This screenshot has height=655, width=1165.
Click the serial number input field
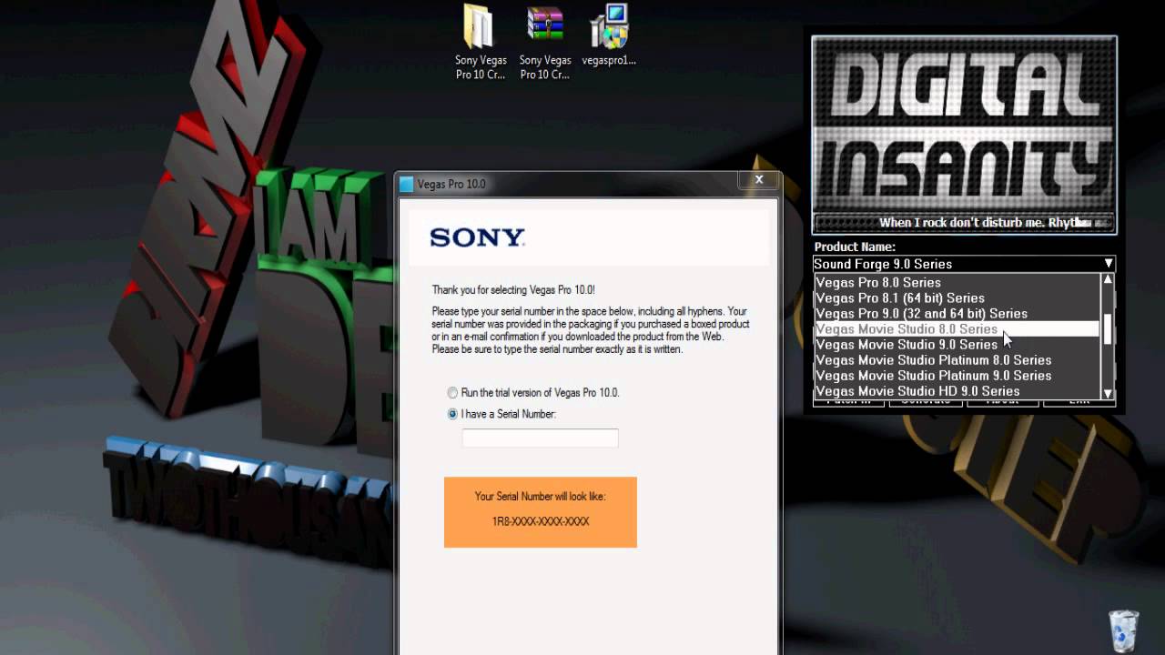[540, 438]
